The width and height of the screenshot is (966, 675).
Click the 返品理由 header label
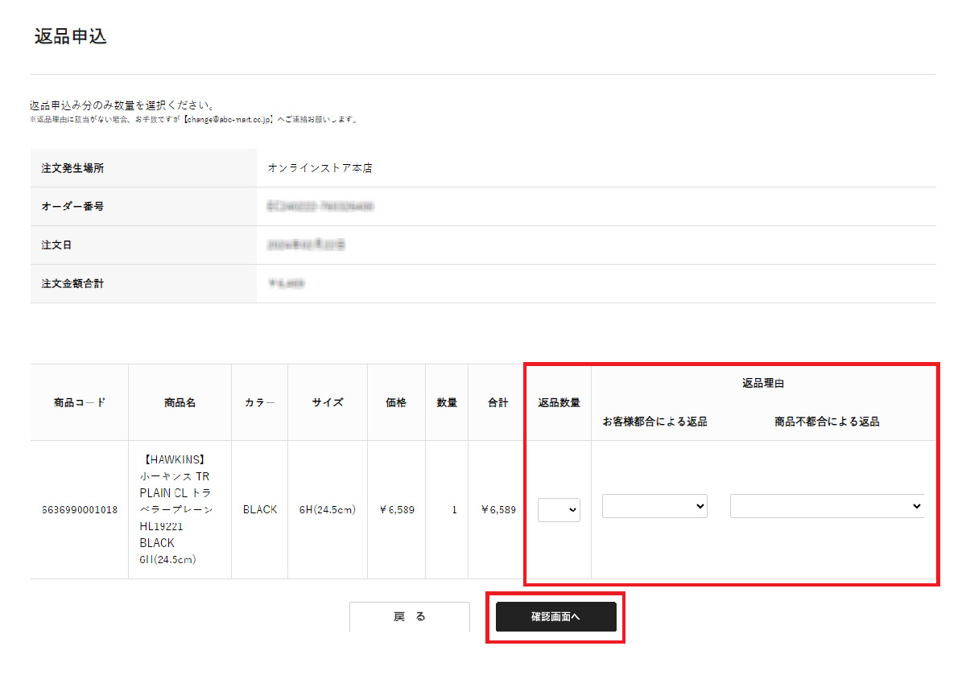pos(763,383)
